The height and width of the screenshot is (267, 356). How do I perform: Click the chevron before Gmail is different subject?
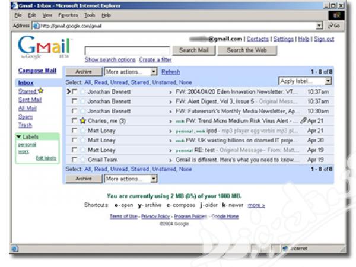pyautogui.click(x=170, y=160)
